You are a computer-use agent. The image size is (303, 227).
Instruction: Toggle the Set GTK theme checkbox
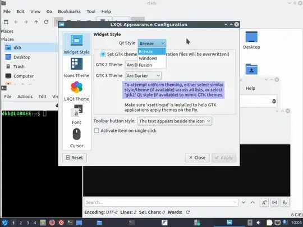[103, 54]
